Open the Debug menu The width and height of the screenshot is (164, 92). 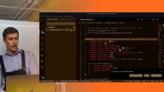coord(61,16)
